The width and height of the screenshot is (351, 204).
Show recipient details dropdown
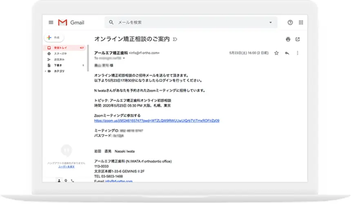pyautogui.click(x=124, y=58)
